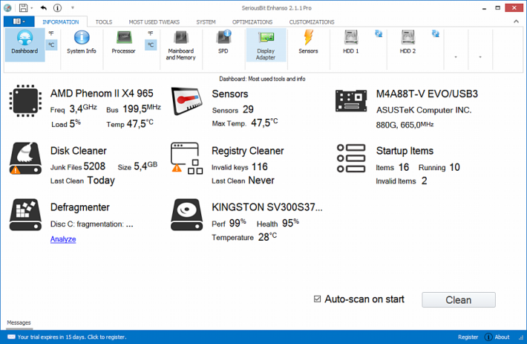Viewport: 527px width, 344px height.
Task: Click the Registry Cleaner heading
Action: click(x=248, y=151)
